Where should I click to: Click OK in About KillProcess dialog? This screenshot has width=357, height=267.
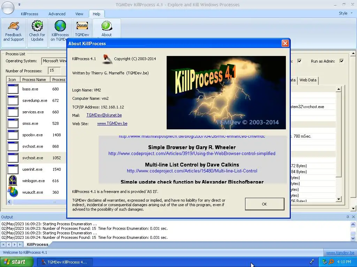[x=264, y=204]
